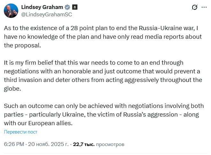Click the просмотров views label
The height and width of the screenshot is (155, 211).
click(x=110, y=144)
